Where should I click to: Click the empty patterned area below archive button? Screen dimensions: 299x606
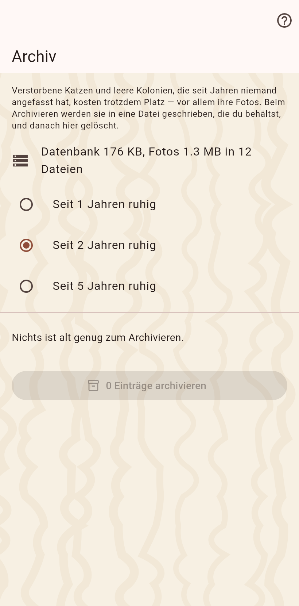pos(149,504)
